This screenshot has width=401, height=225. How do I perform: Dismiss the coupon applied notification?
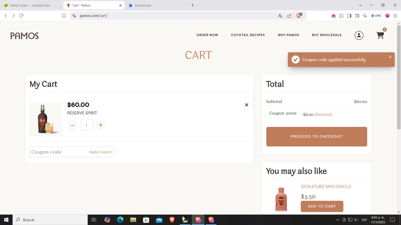coord(390,57)
